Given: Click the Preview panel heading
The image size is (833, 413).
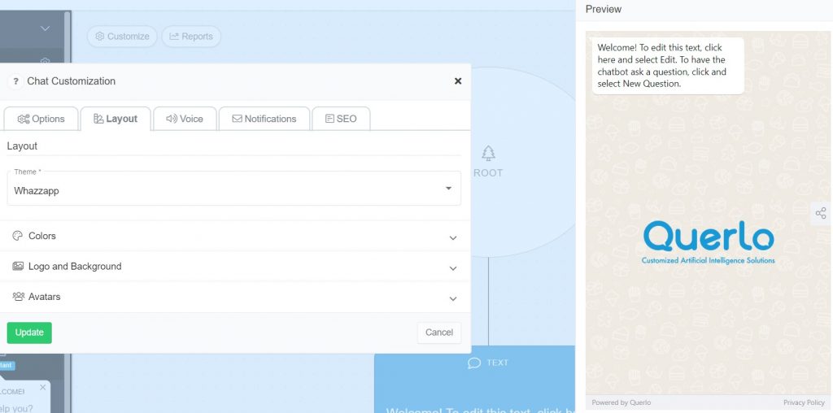Looking at the screenshot, I should point(604,9).
